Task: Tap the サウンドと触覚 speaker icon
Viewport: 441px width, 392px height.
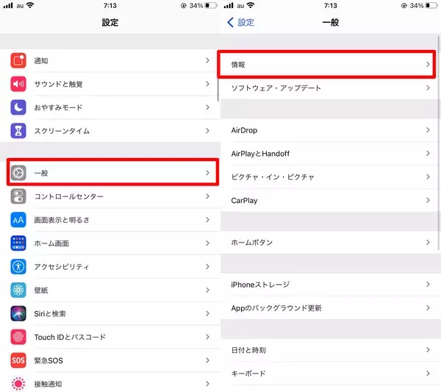Action: click(19, 84)
